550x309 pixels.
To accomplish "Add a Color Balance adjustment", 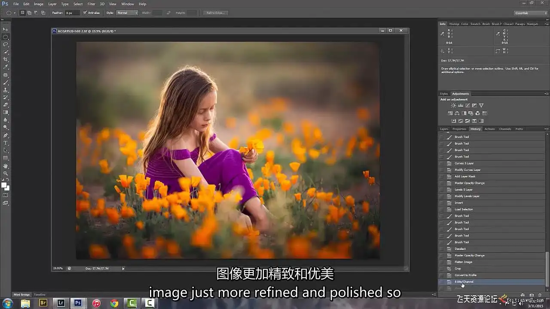I will click(x=457, y=113).
